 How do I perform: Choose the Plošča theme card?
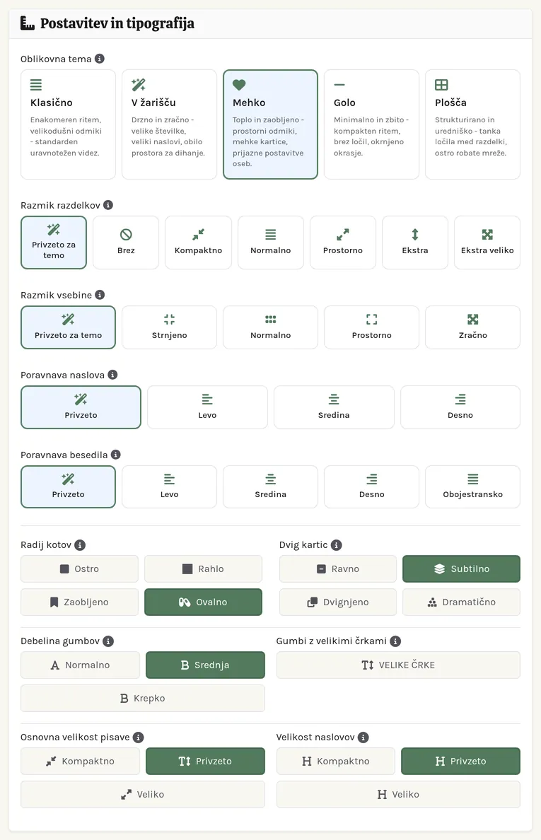tap(472, 124)
